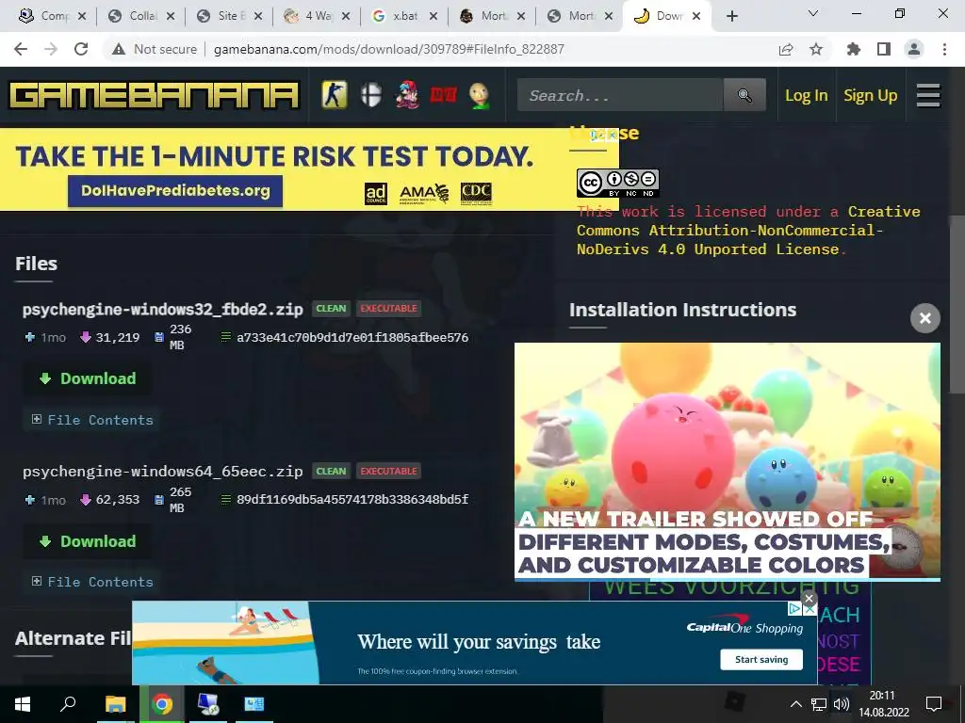Viewport: 965px width, 723px height.
Task: Download psychengine-windows32_fbde2.zip
Action: 88,378
